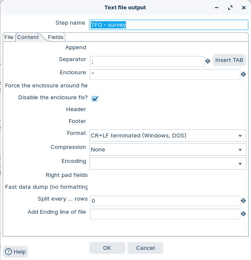251x260 pixels.
Task: Open the empty Encoding dropdown
Action: (168, 164)
